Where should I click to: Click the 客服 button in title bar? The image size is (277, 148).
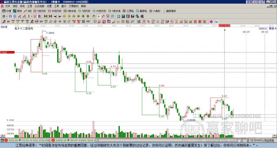(x=249, y=2)
